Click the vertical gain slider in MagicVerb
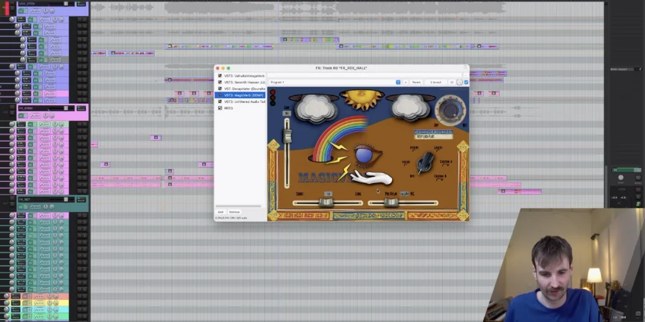 point(287,153)
